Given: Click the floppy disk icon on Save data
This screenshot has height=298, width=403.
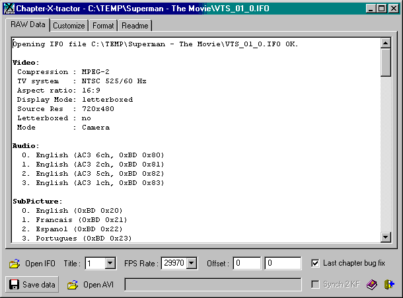Looking at the screenshot, I should tap(14, 285).
